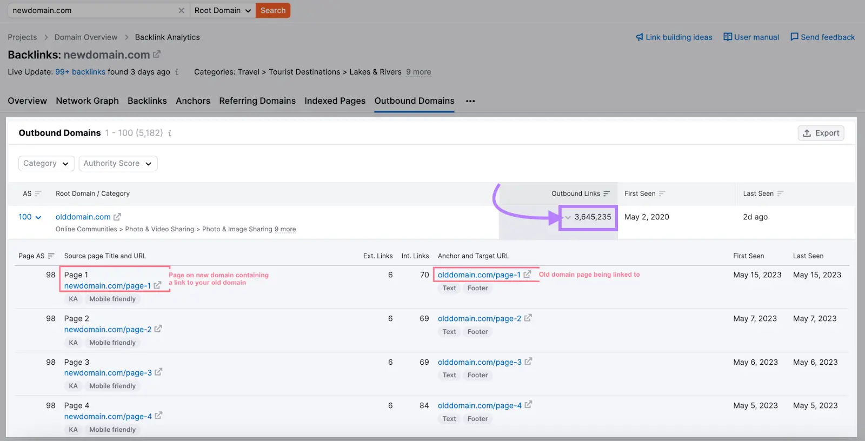Click info icon beside Outbound Domains count

pos(170,133)
